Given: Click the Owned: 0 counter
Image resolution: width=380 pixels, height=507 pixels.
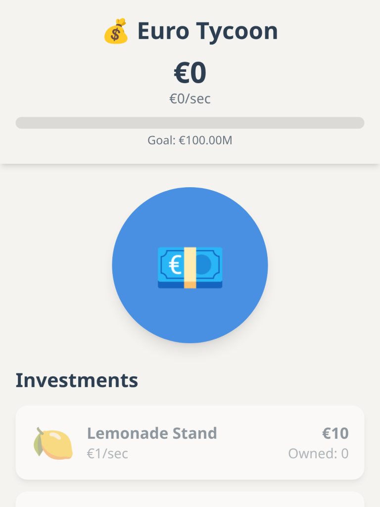Looking at the screenshot, I should pyautogui.click(x=318, y=454).
